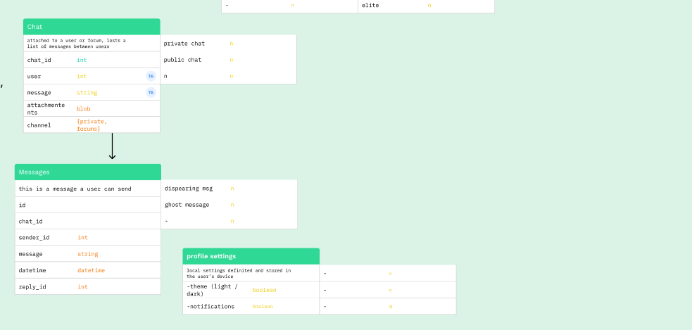This screenshot has width=692, height=330.
Task: Select the Messages table header
Action: point(88,172)
